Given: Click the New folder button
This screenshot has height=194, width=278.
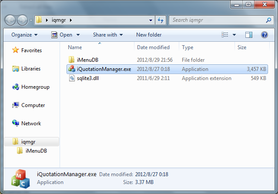Looking at the screenshot, I should click(149, 35).
